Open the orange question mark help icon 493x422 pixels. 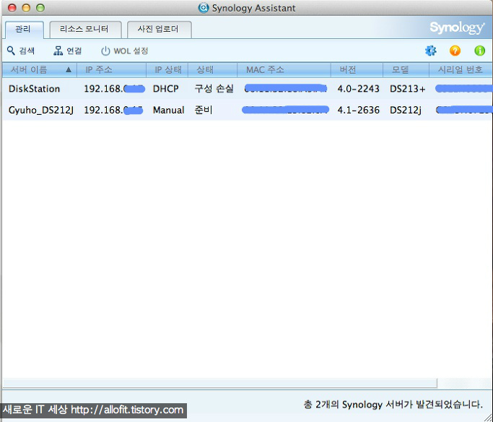point(455,51)
